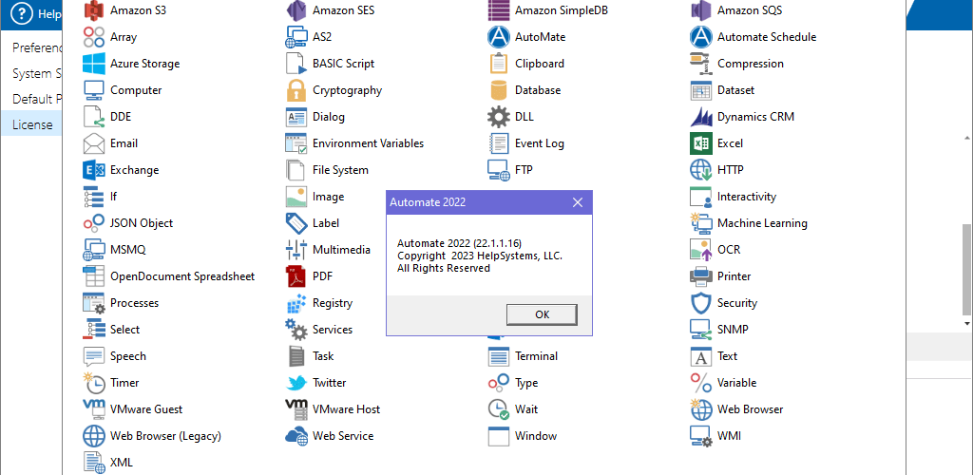Select the PDF action icon

point(296,275)
